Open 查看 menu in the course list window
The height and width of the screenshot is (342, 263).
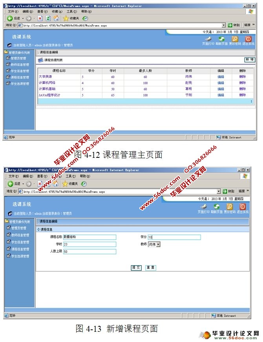[x=42, y=11]
